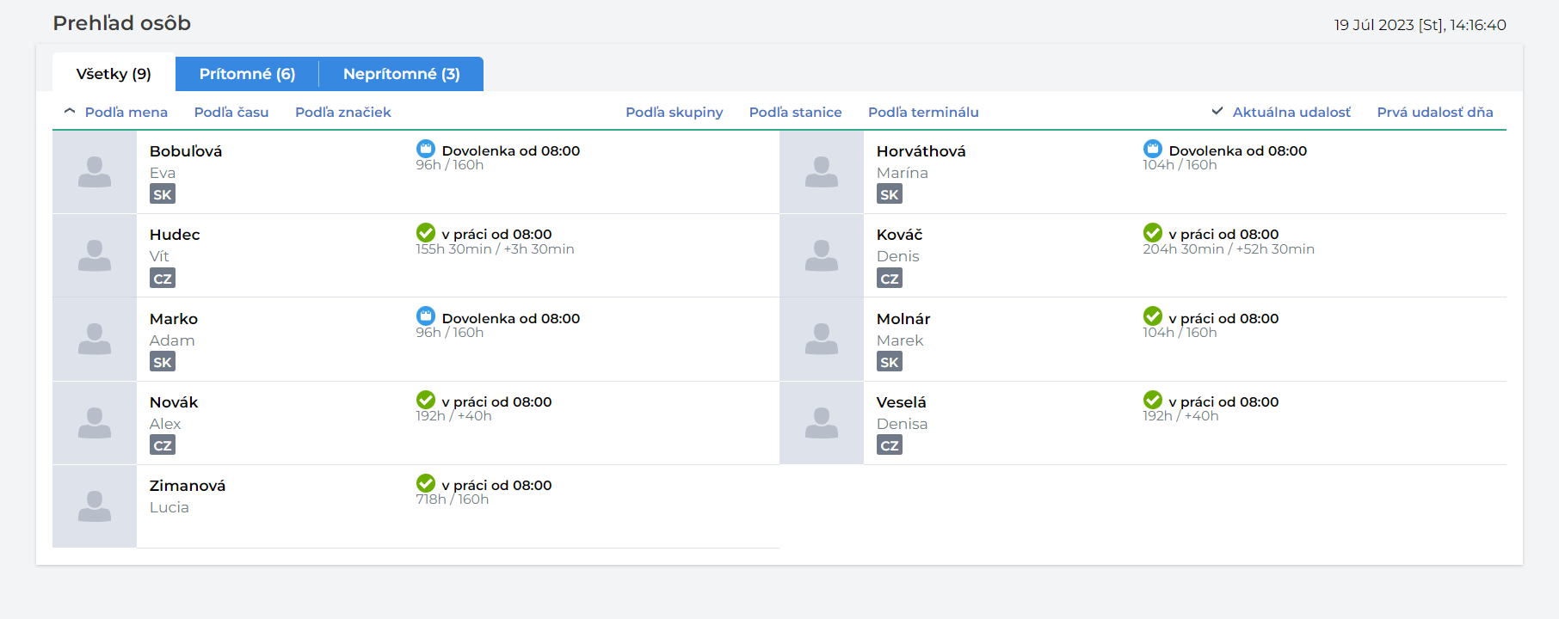This screenshot has width=1559, height=619.
Task: Click the green check icon for Hudec Vít
Action: pyautogui.click(x=426, y=232)
